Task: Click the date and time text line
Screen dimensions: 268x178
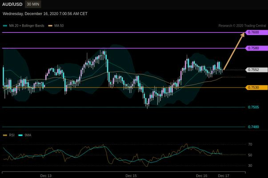Action: pos(45,14)
